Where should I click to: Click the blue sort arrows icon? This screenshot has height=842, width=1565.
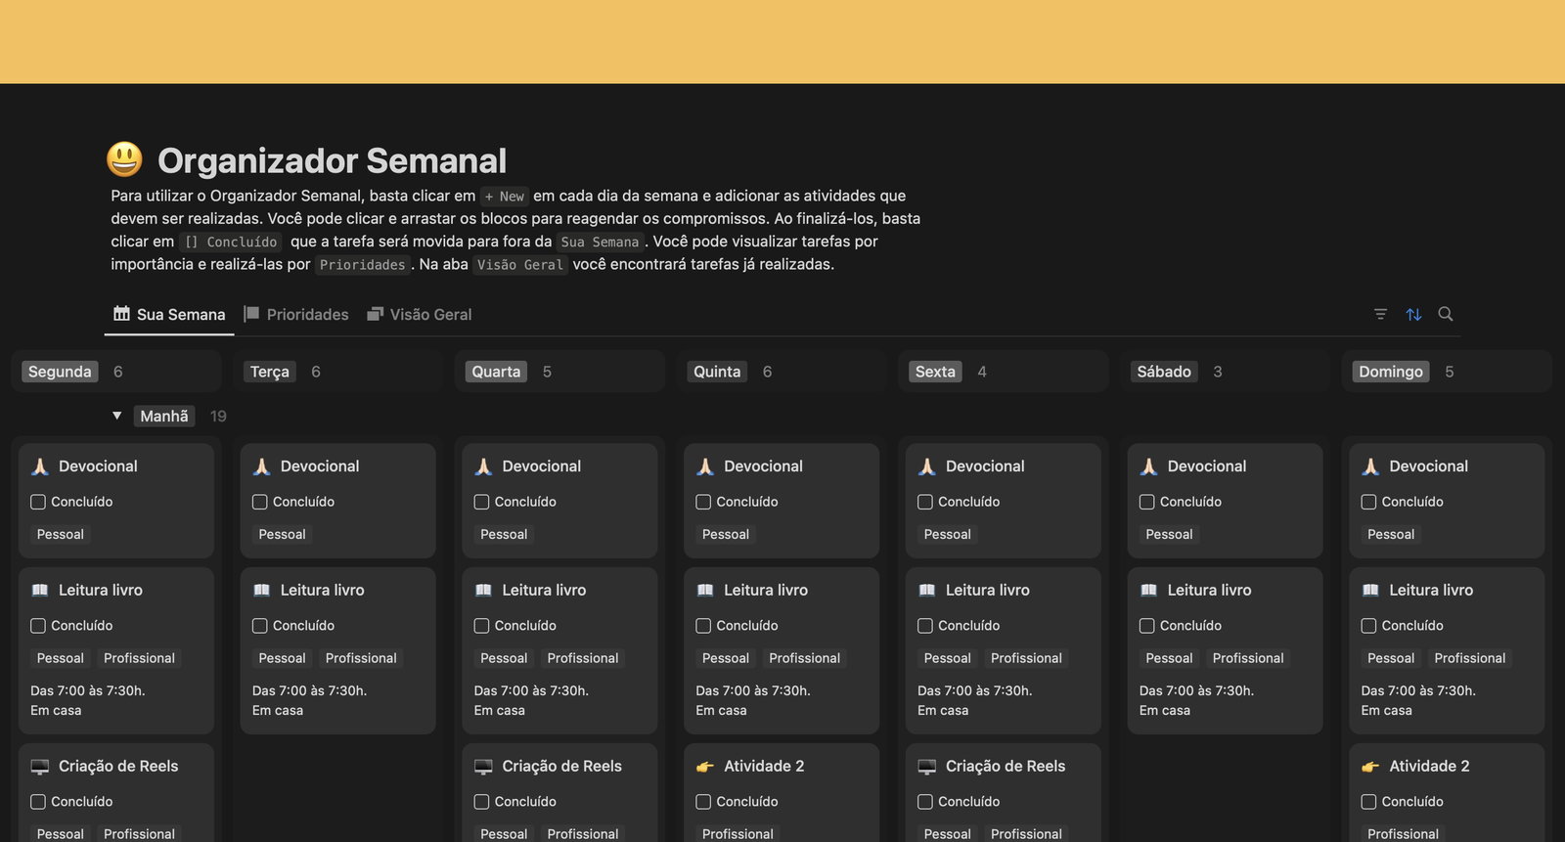[x=1413, y=314]
